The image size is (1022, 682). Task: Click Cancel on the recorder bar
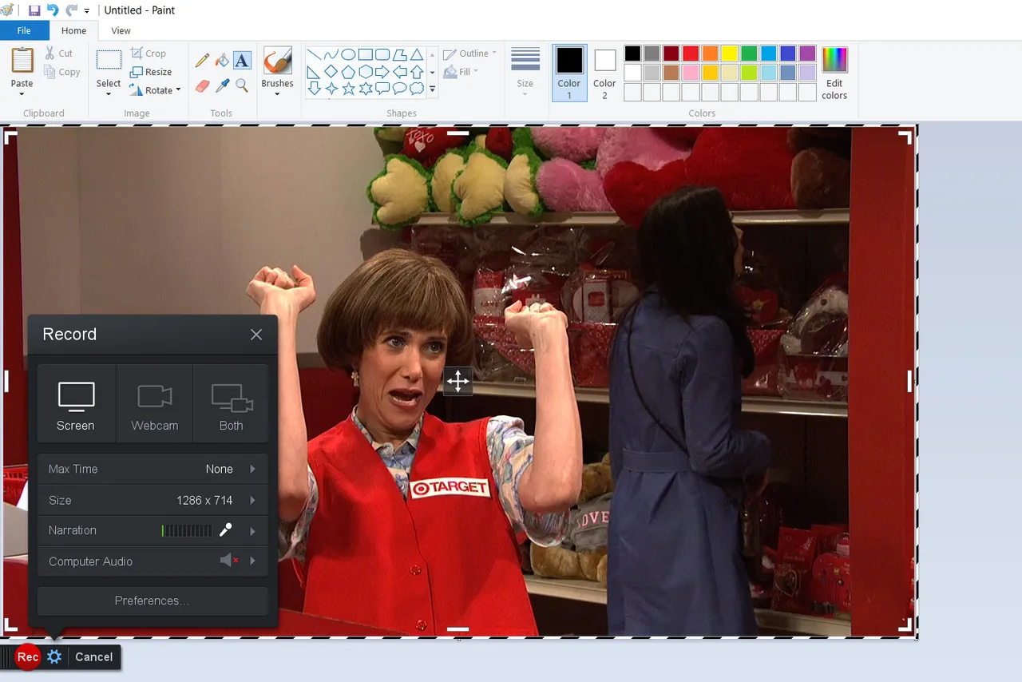tap(94, 656)
